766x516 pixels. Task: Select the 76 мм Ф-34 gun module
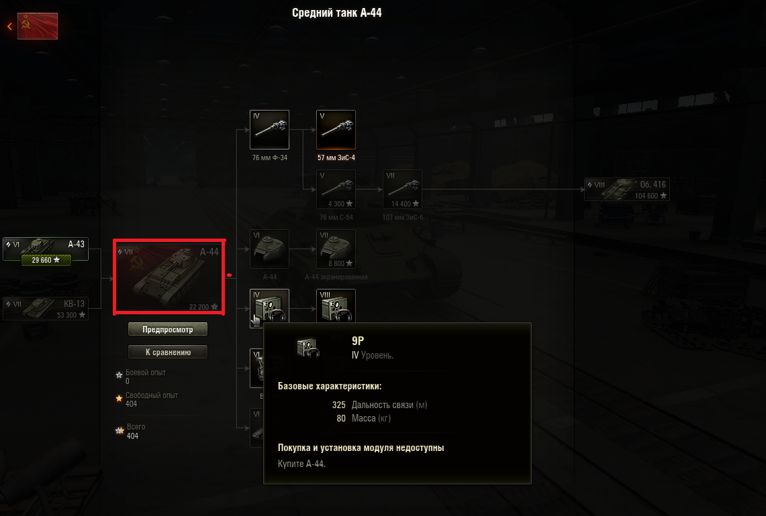269,129
